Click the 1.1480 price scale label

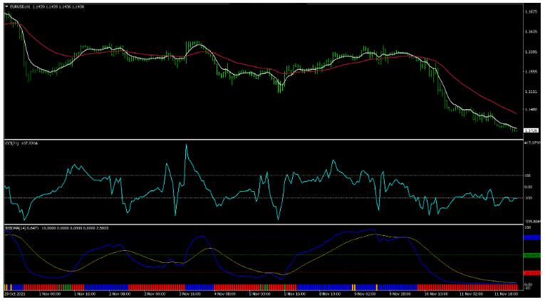pos(531,109)
